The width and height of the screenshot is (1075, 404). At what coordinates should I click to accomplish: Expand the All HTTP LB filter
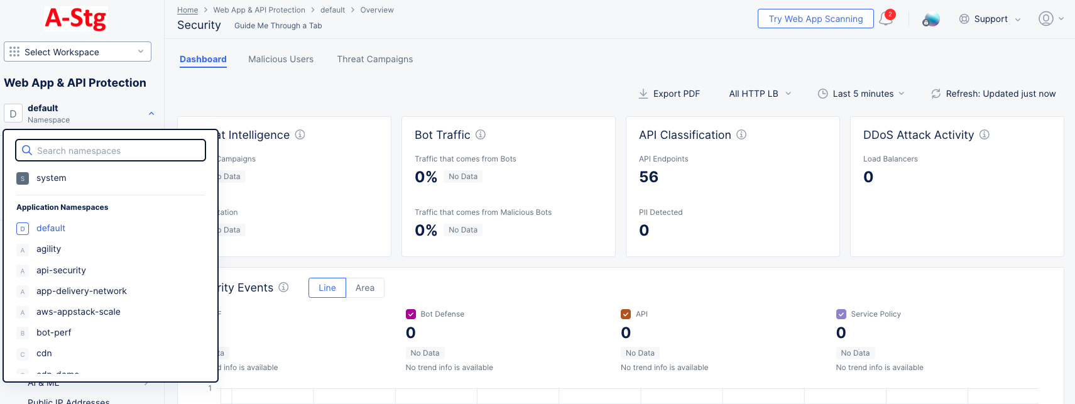(760, 94)
